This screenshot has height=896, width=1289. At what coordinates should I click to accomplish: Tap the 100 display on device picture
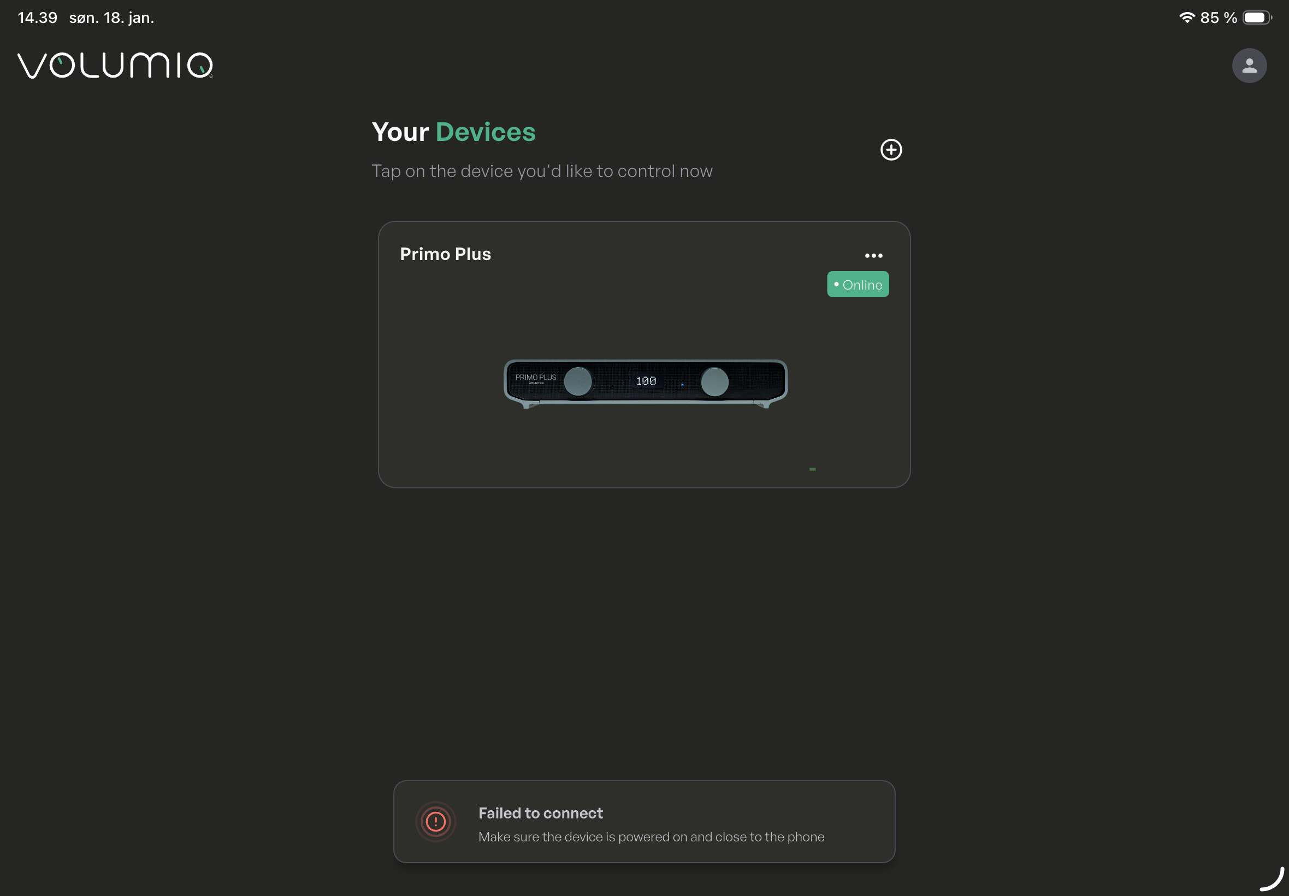point(646,381)
